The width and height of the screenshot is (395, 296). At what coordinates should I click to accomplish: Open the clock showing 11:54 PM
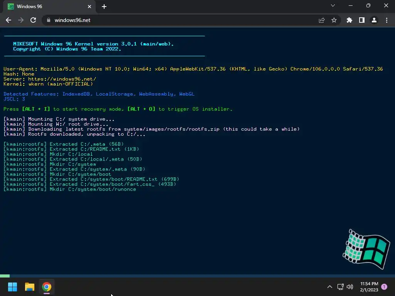(369, 287)
